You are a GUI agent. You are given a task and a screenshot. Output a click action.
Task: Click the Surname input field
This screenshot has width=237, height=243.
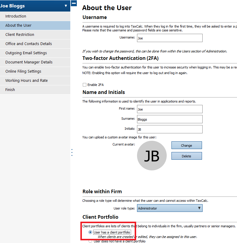[x=170, y=119]
